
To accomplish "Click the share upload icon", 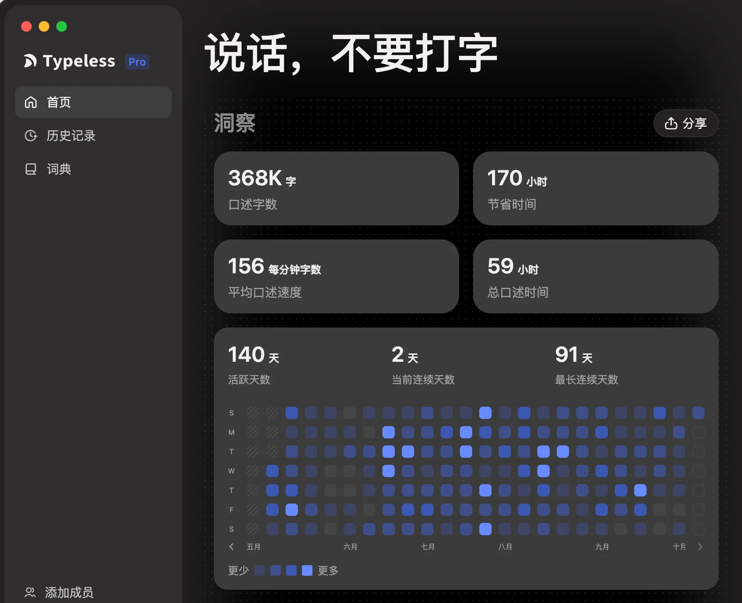I will click(671, 123).
